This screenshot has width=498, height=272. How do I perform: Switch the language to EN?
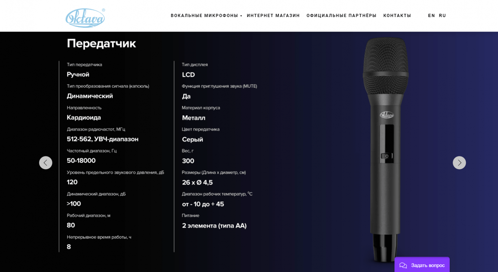click(431, 16)
